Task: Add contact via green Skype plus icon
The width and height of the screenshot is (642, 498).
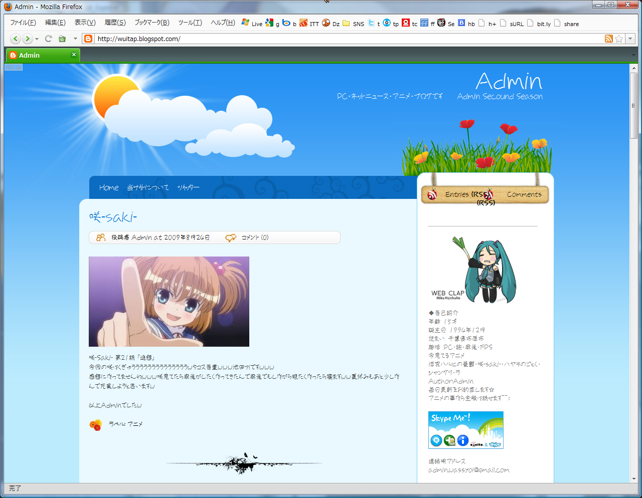Action: click(x=449, y=440)
